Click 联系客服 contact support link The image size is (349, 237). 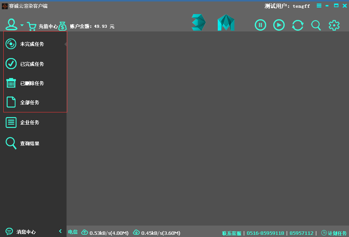(x=231, y=233)
